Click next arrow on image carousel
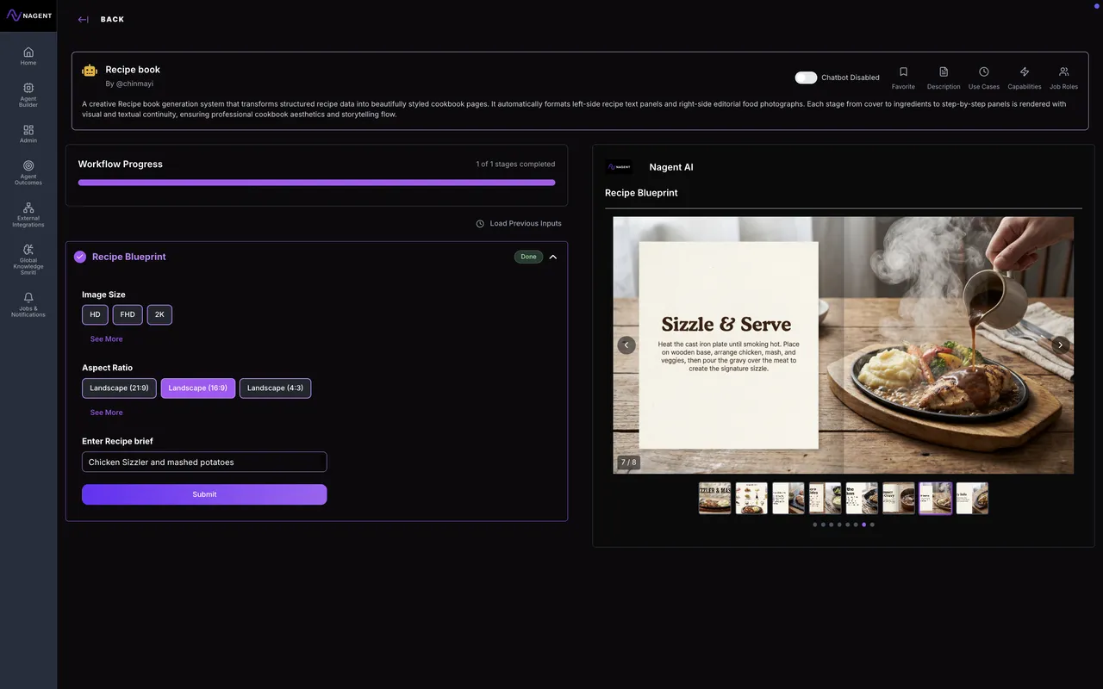 tap(1060, 344)
